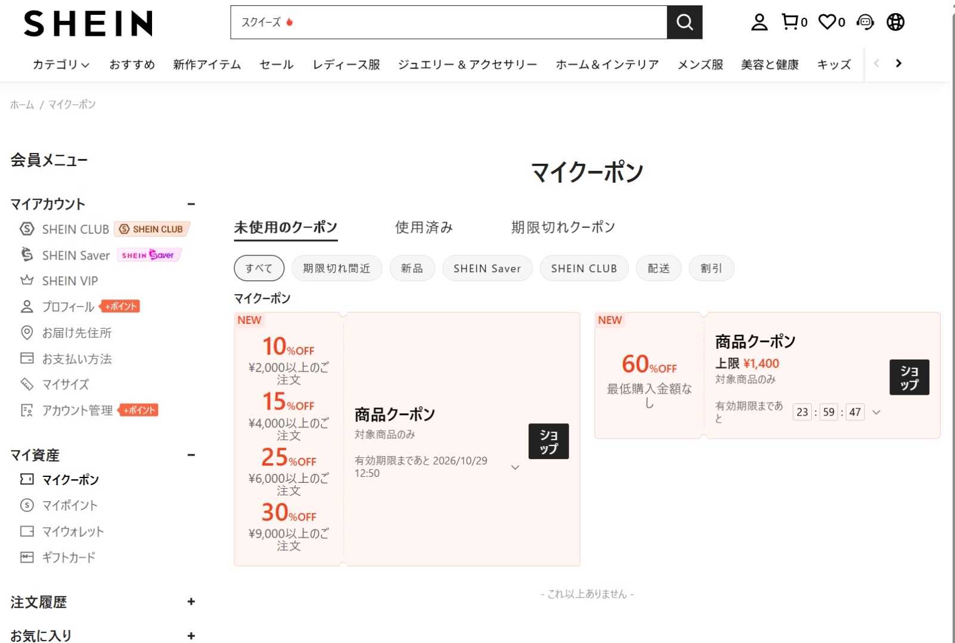Switch to 使用済み tab
The image size is (955, 643).
[424, 227]
